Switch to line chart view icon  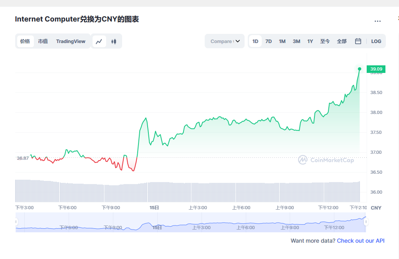[x=99, y=41]
